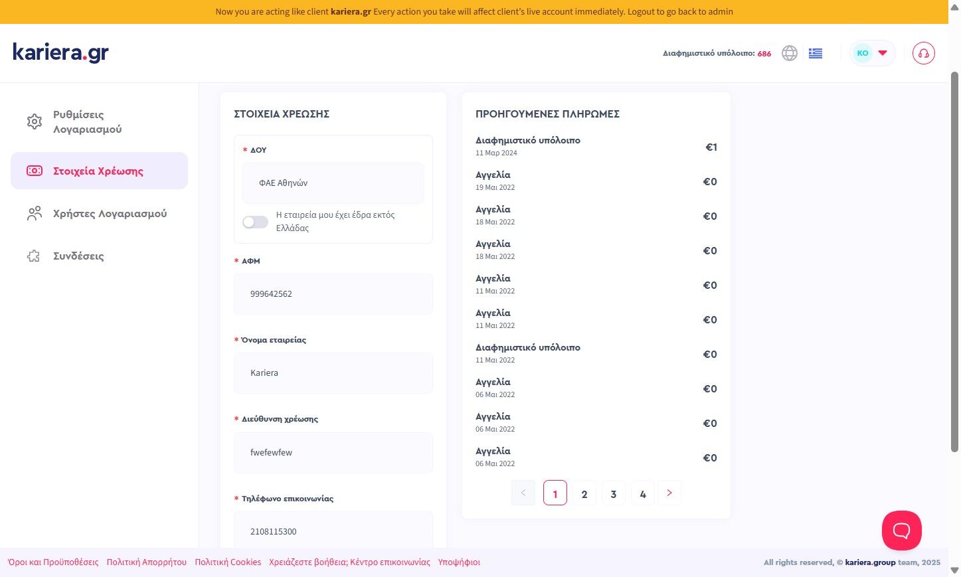Click the users icon for Χρήστες Λογαριασμού

point(34,214)
